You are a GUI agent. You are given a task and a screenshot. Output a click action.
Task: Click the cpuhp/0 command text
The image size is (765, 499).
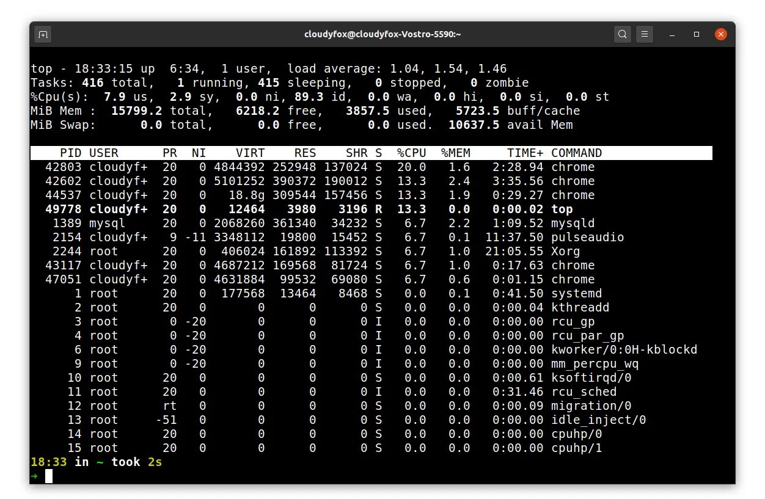coord(577,434)
